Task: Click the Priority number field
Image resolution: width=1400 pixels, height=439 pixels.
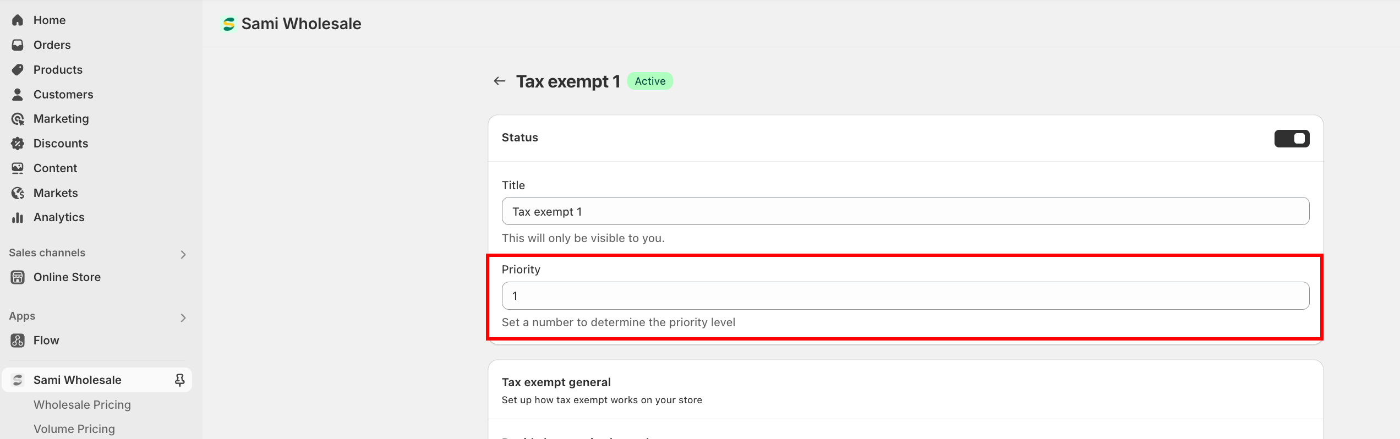Action: 905,296
